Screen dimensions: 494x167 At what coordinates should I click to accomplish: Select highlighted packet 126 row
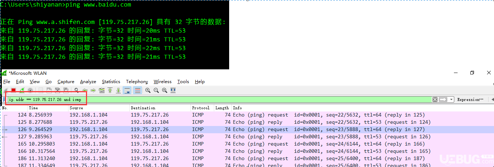(247, 129)
